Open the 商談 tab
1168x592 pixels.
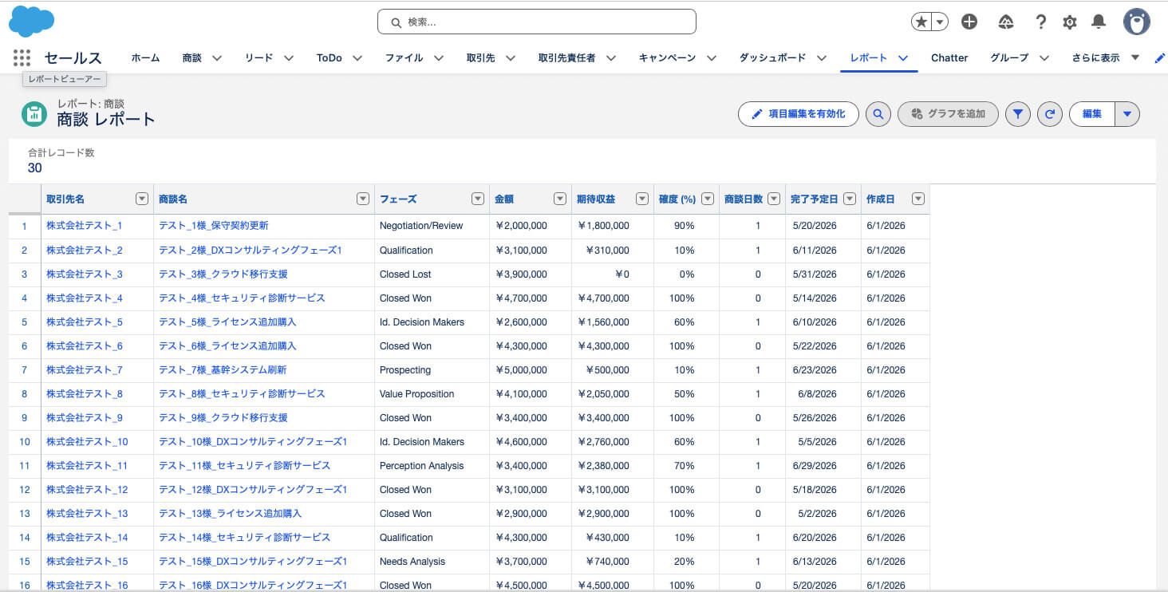point(192,57)
